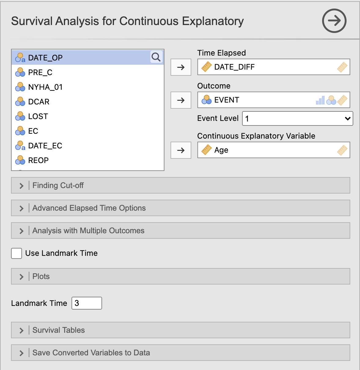Click the arrow button beside Continuous Explanatory Variable

pos(181,150)
